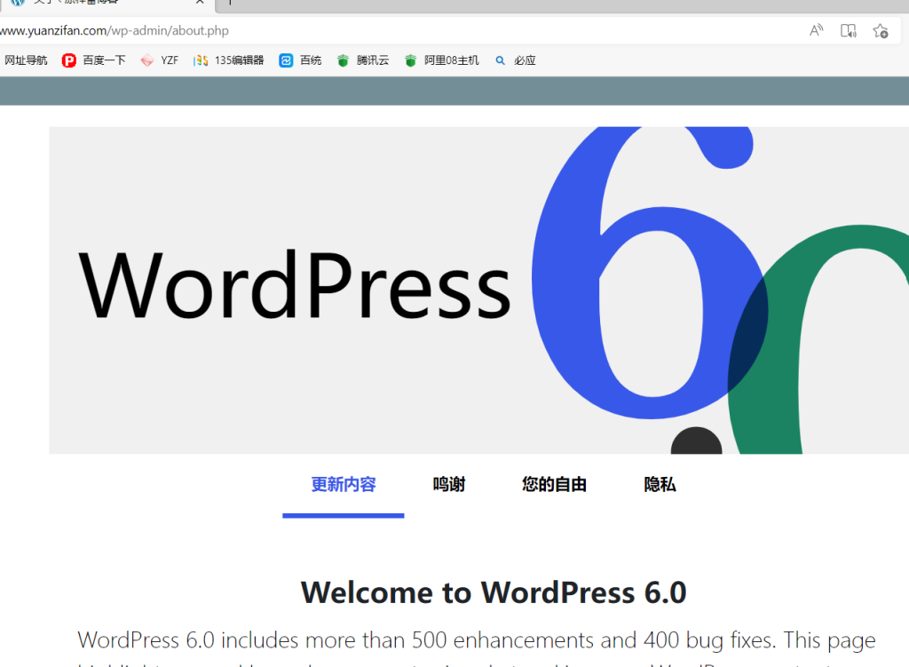Open the 阿里08主机 bookmark

click(x=441, y=60)
